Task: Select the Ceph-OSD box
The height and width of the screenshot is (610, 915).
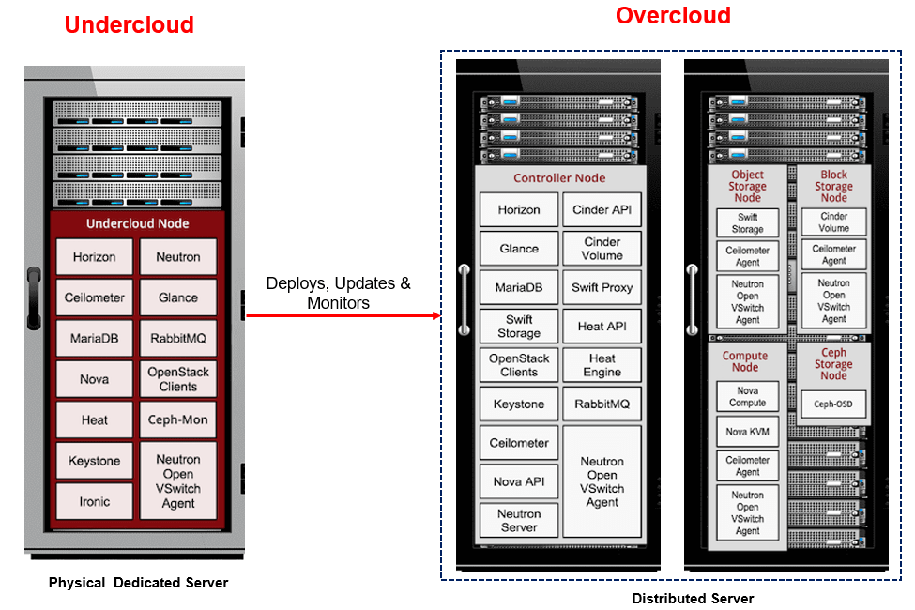Action: 833,405
